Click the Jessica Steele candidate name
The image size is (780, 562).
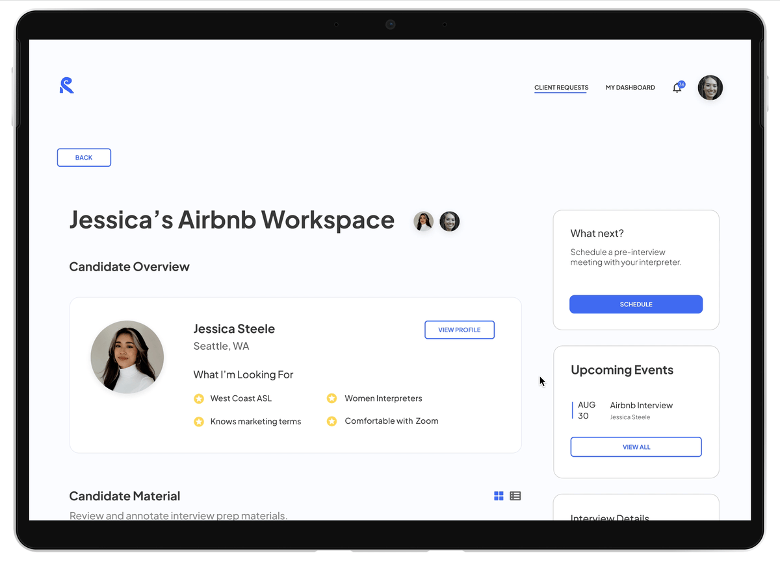point(234,329)
